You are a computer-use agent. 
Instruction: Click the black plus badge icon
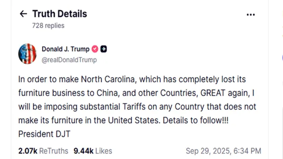104,49
